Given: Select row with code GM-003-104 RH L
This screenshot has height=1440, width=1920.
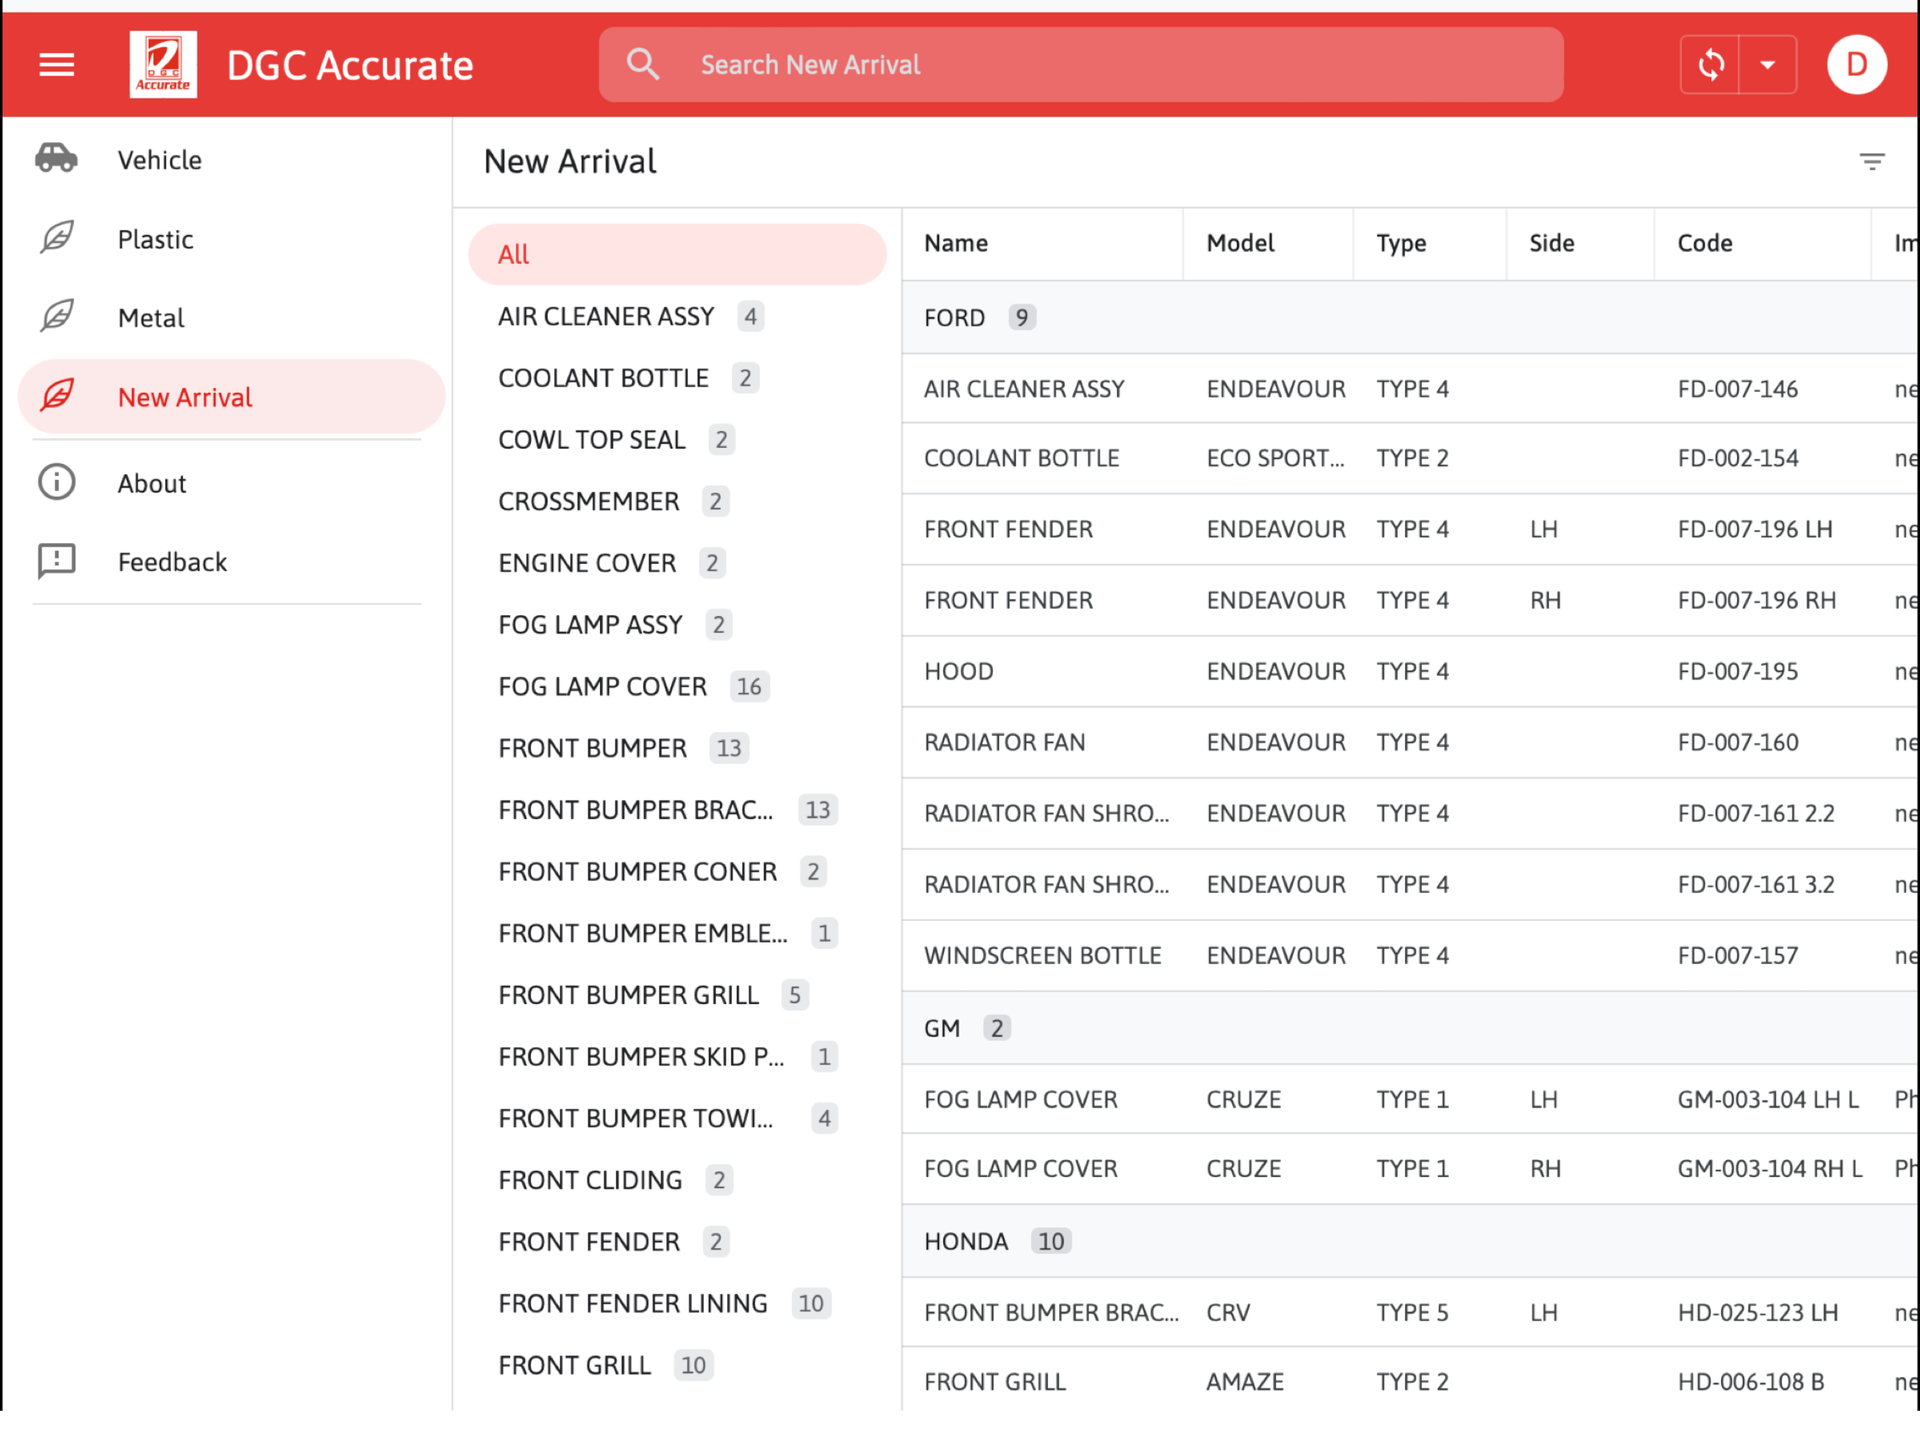Looking at the screenshot, I should [1411, 1169].
